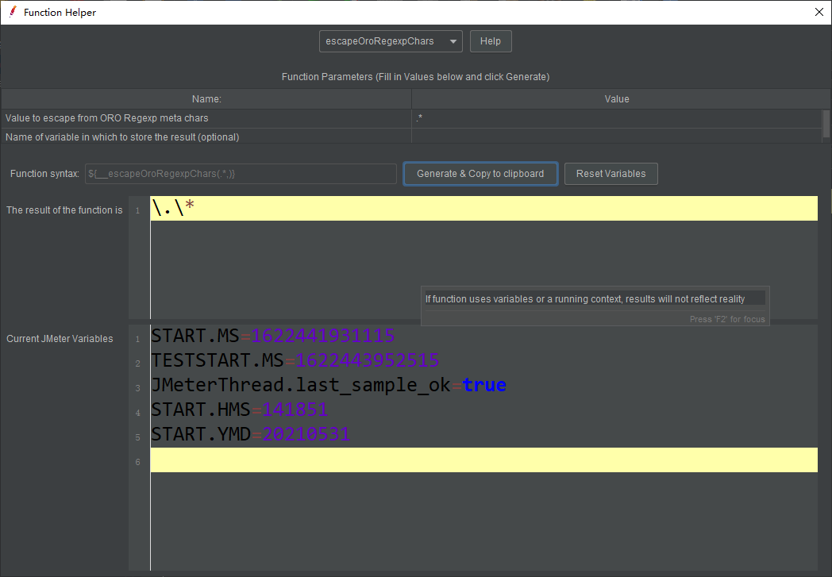The width and height of the screenshot is (832, 577).
Task: Click the Function syntax text field
Action: click(241, 174)
